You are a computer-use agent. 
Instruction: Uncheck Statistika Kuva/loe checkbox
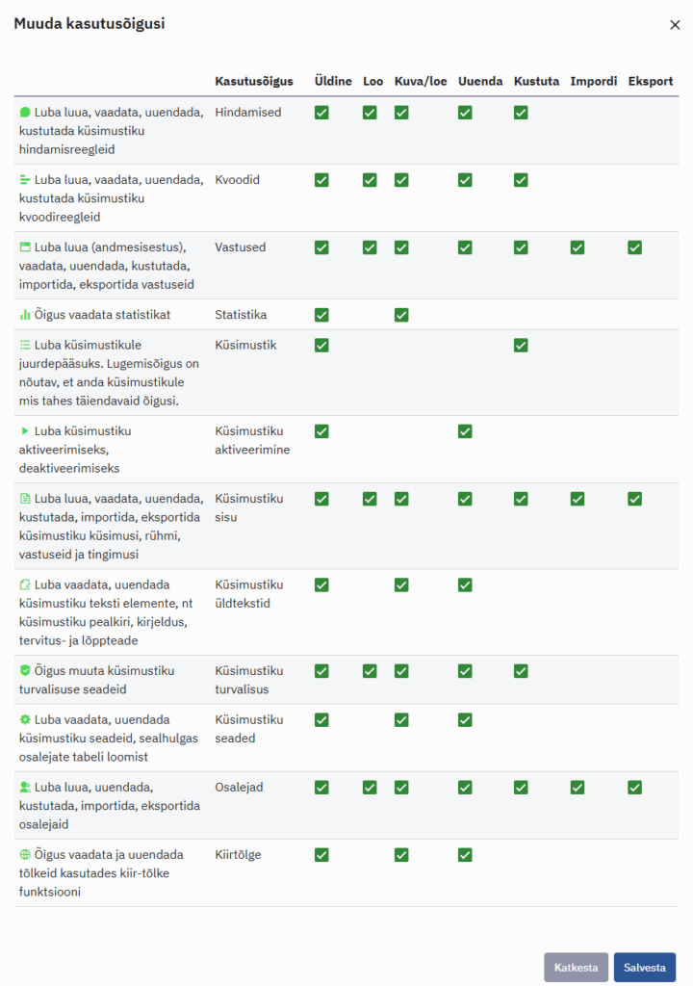pos(401,315)
